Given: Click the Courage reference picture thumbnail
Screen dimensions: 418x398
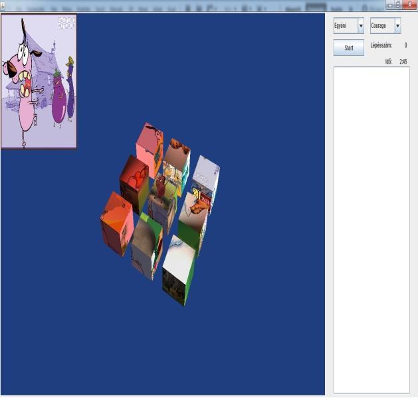Looking at the screenshot, I should pos(39,82).
